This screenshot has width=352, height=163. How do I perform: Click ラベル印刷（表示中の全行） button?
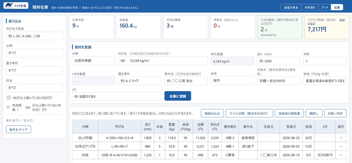[249, 113]
